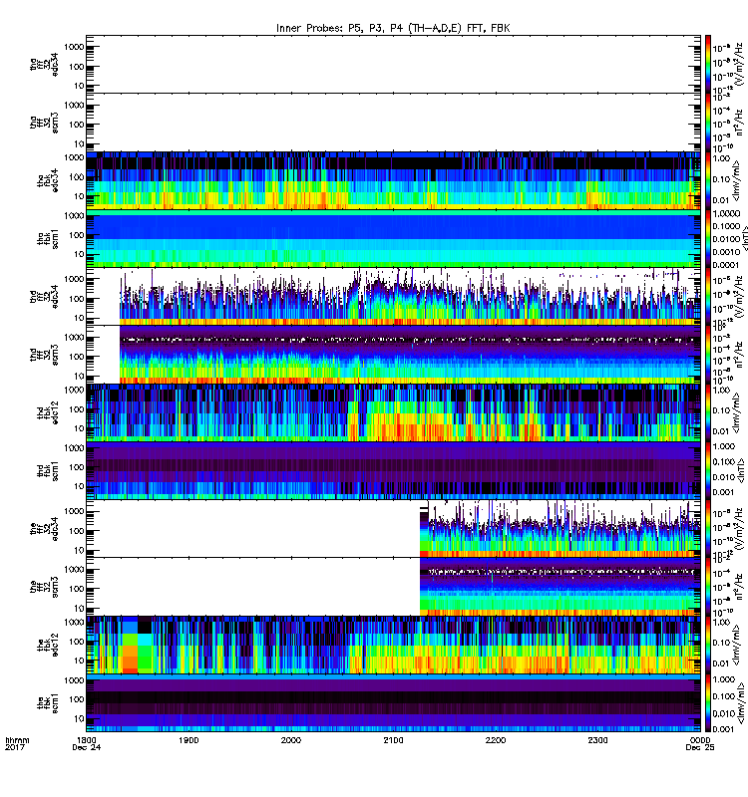Click the 2200 time tick label
The width and height of the screenshot is (748, 797).
coord(496,740)
